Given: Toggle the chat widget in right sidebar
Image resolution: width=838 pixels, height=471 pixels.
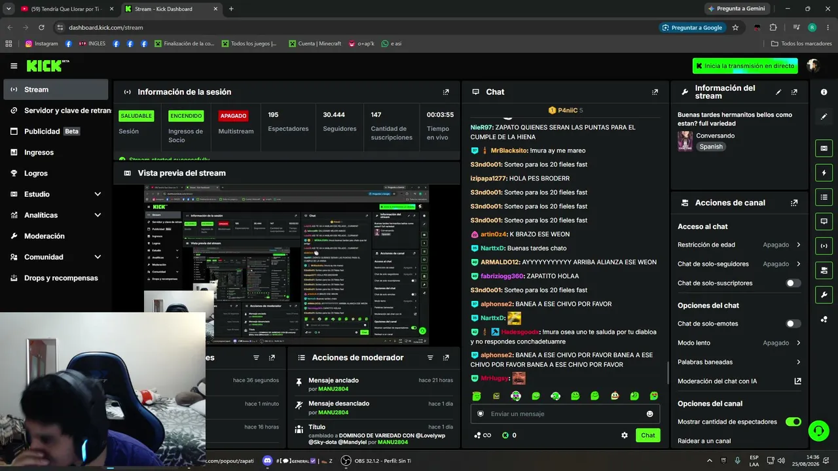Looking at the screenshot, I should pos(824,222).
